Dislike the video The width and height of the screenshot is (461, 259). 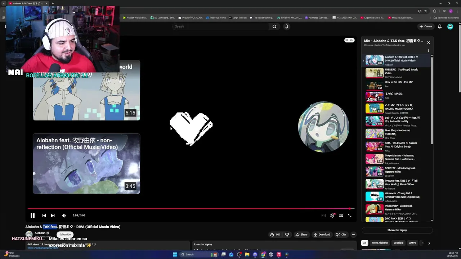tap(287, 235)
